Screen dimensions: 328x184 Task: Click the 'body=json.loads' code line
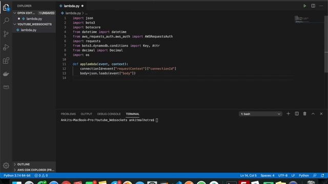click(x=108, y=73)
